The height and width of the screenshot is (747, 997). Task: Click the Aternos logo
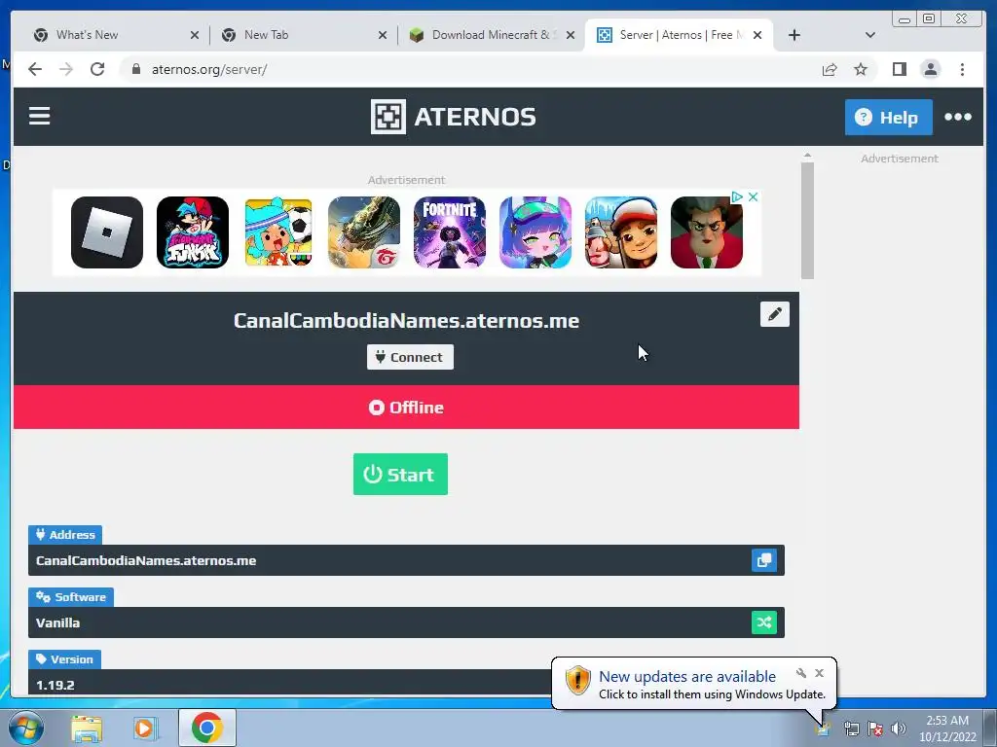tap(453, 117)
